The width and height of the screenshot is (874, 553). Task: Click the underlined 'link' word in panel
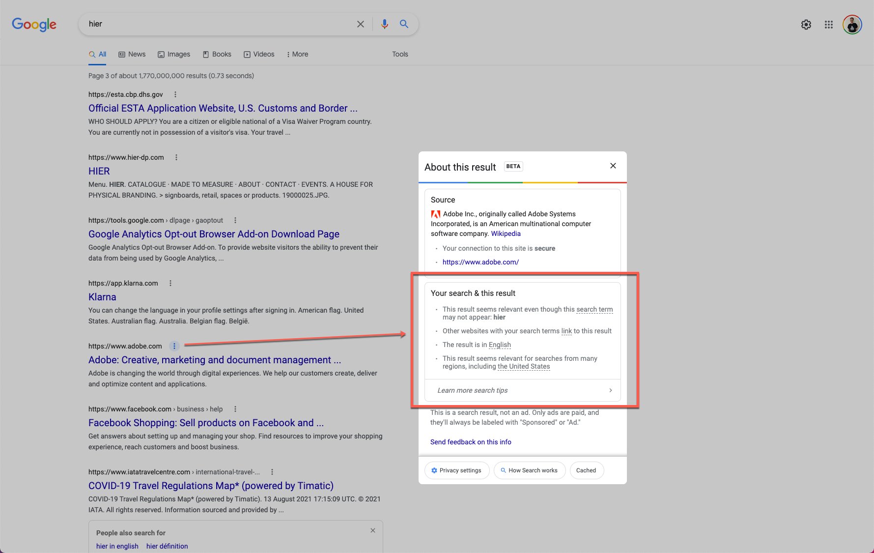click(567, 331)
